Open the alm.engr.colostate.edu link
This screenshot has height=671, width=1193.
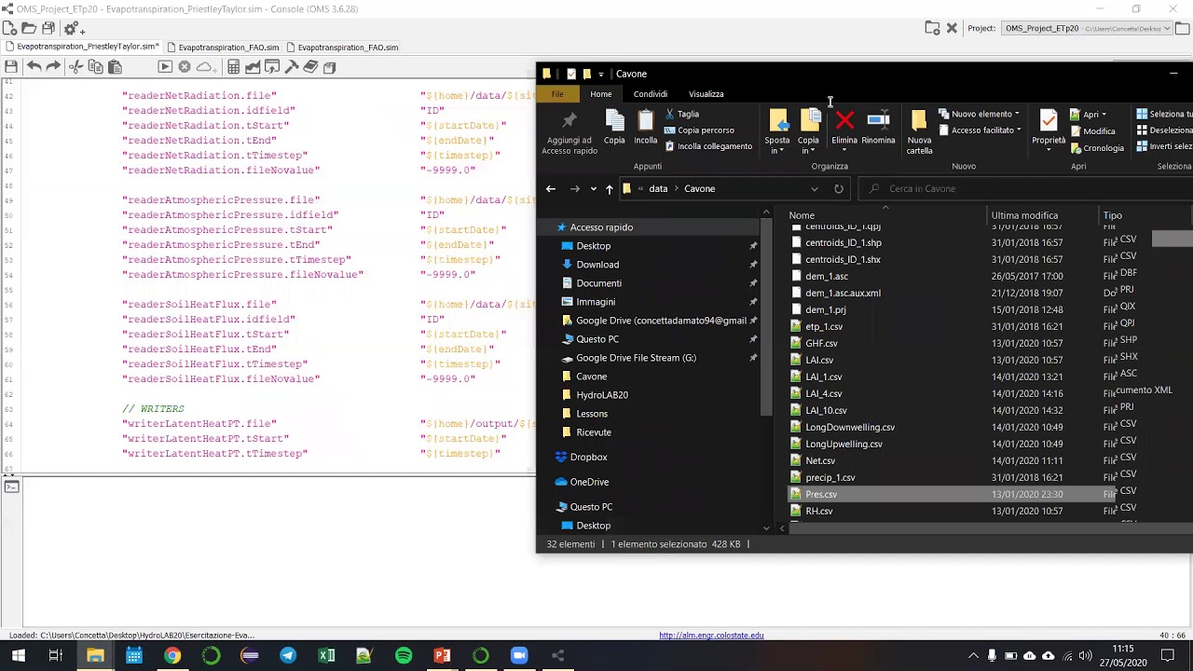[x=711, y=636]
